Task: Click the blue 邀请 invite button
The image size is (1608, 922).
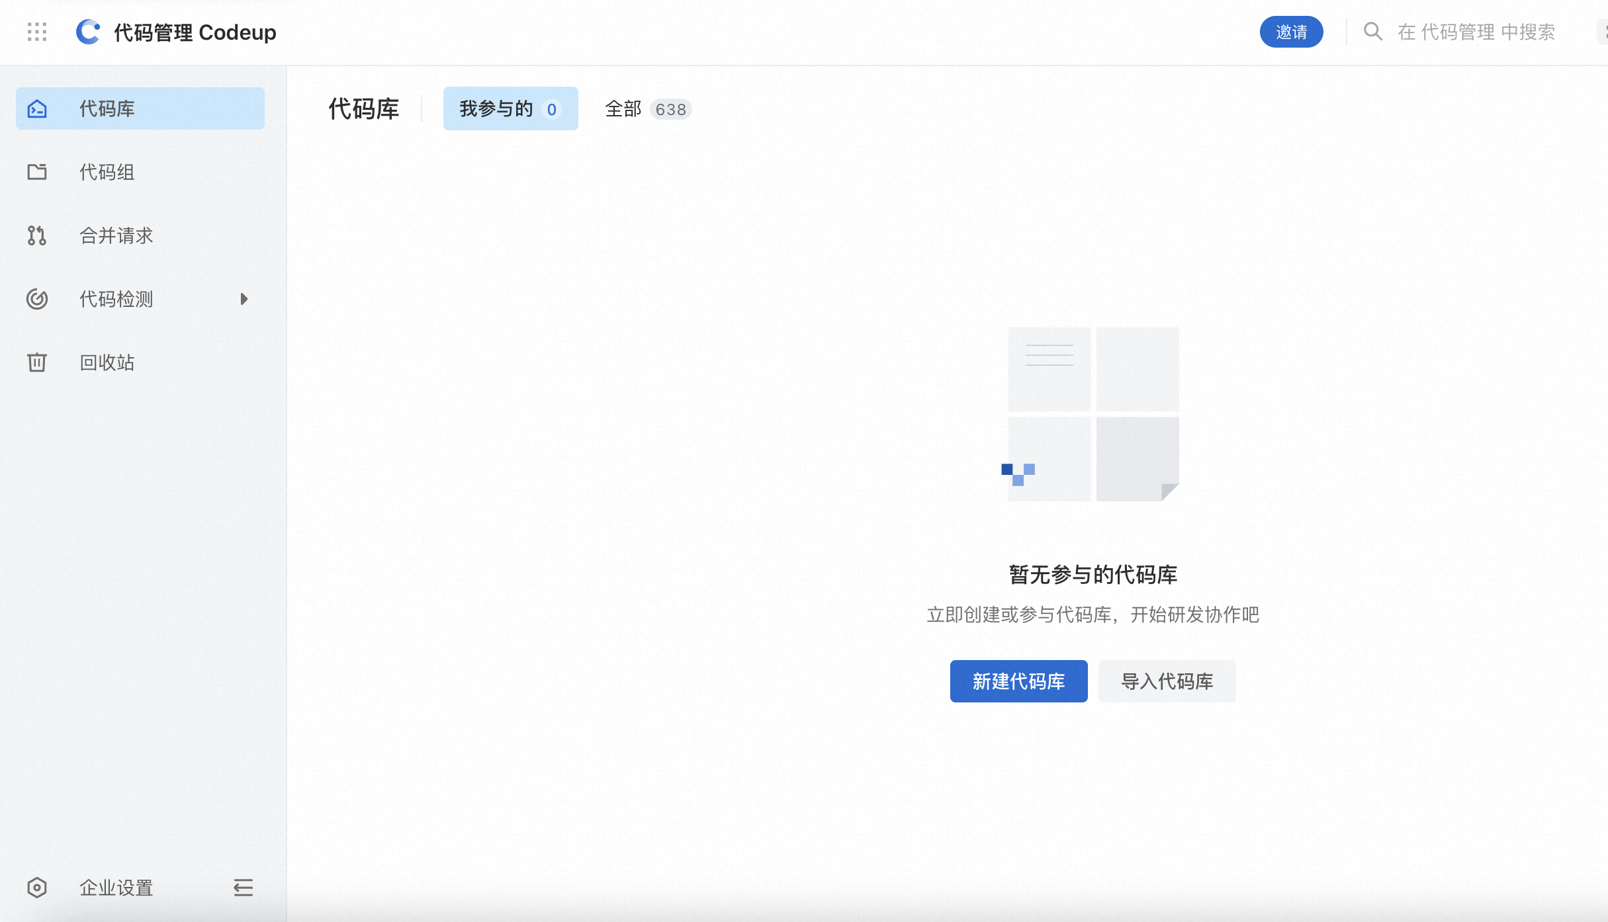Action: (1291, 32)
